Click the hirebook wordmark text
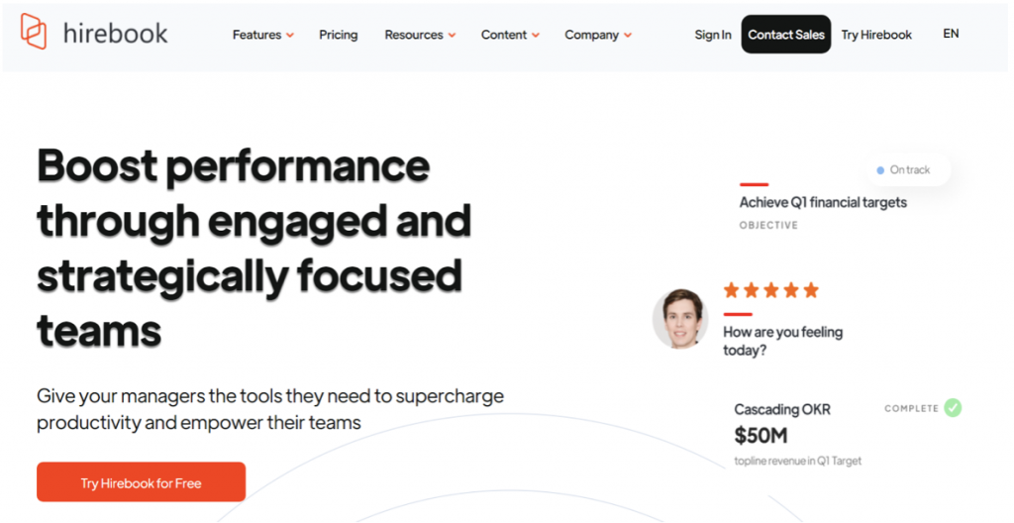 (115, 33)
